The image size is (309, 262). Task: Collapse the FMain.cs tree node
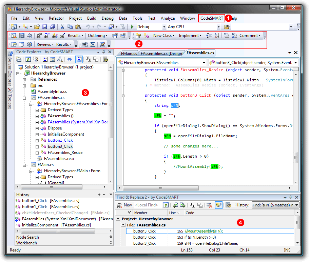24,165
